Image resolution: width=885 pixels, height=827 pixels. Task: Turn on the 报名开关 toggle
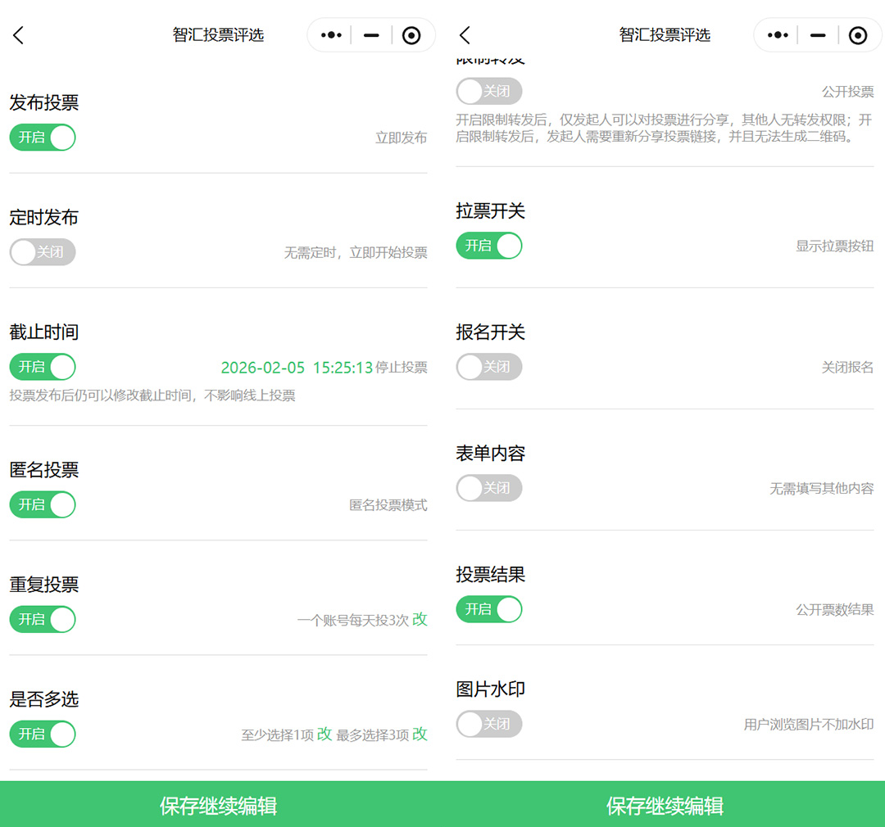point(488,367)
